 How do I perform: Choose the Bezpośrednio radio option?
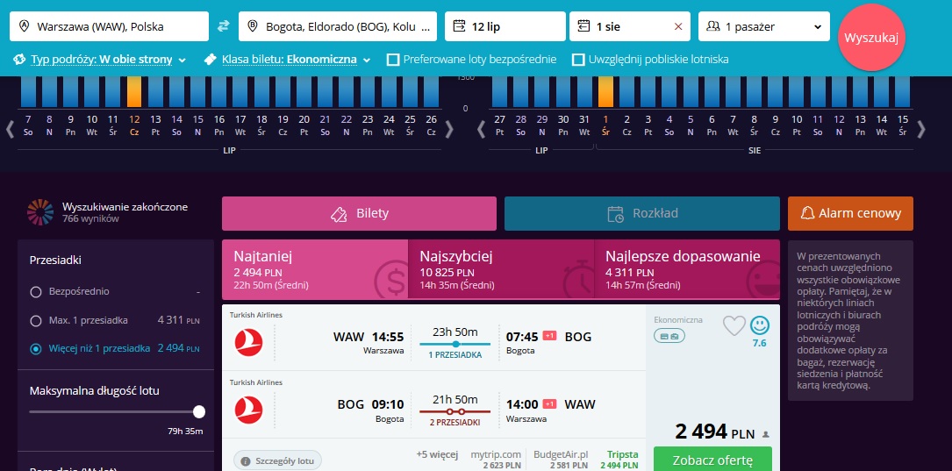pyautogui.click(x=36, y=292)
